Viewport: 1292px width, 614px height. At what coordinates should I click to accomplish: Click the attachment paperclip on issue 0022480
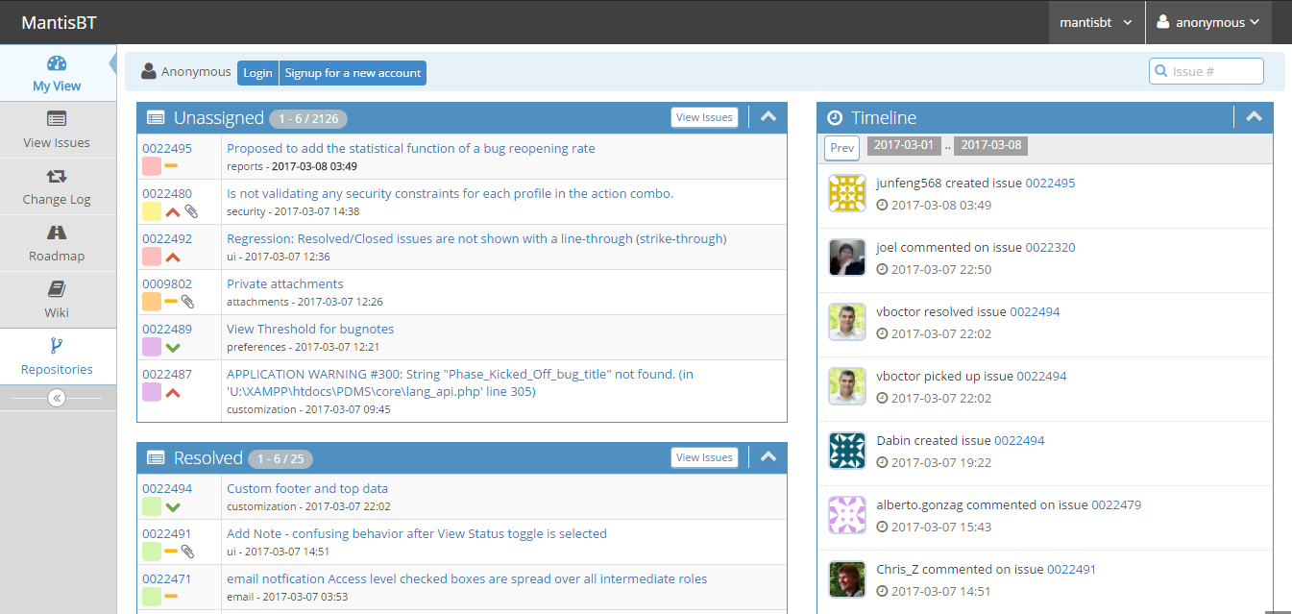191,211
